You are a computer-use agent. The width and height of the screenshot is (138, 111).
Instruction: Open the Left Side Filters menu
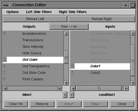[x=39, y=12]
